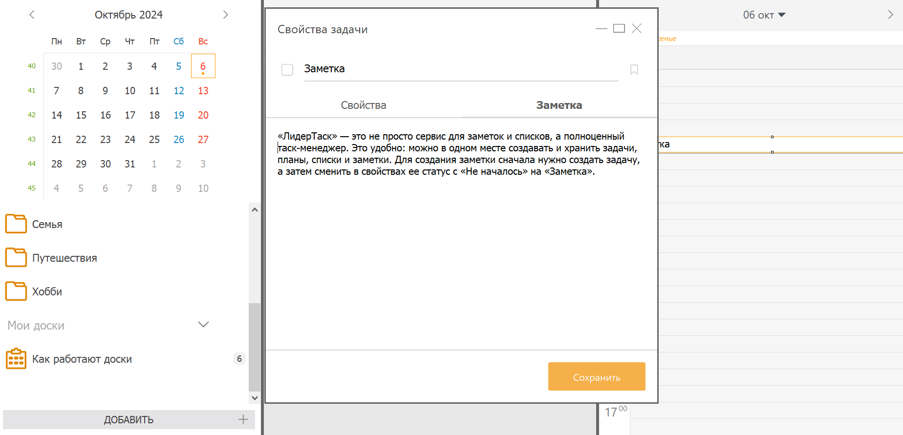Screen dimensions: 903x435
Task: Close the Свойства задачи window
Action: pyautogui.click(x=636, y=28)
